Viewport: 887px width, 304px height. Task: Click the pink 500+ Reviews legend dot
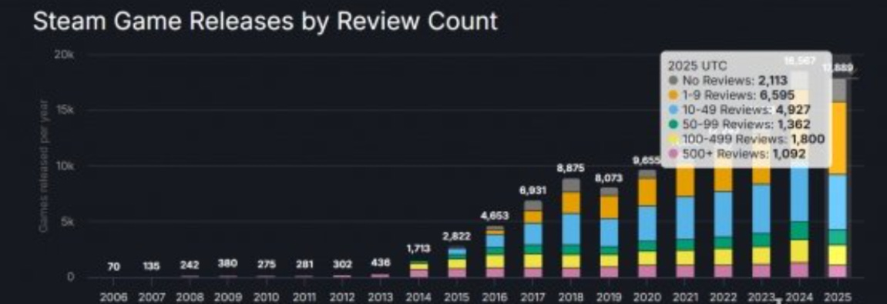[673, 154]
